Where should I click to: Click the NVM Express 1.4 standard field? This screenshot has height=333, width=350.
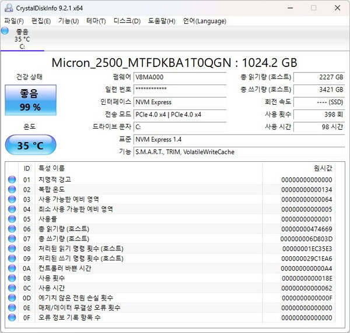239,140
